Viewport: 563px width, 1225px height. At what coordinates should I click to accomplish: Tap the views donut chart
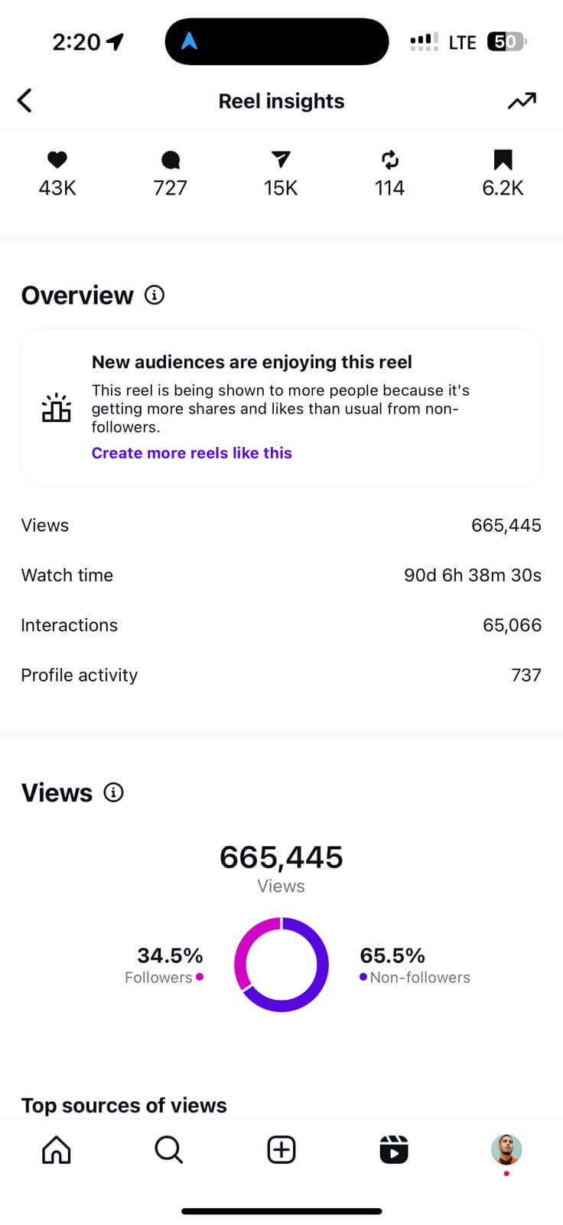coord(281,965)
